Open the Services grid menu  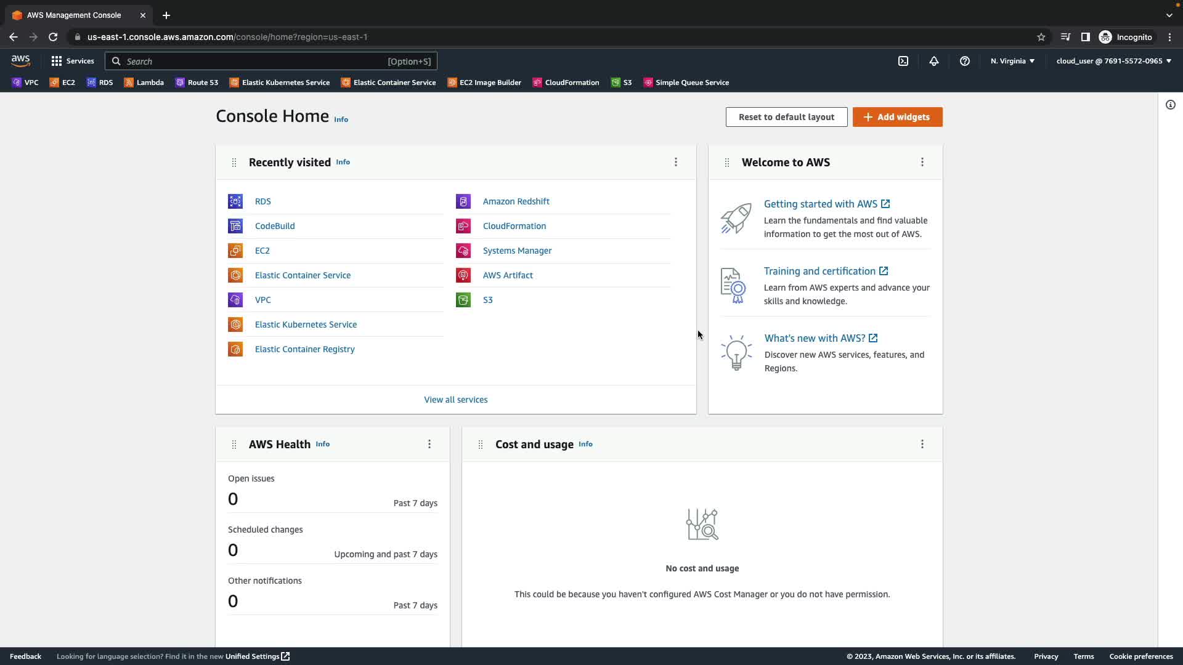pos(73,61)
